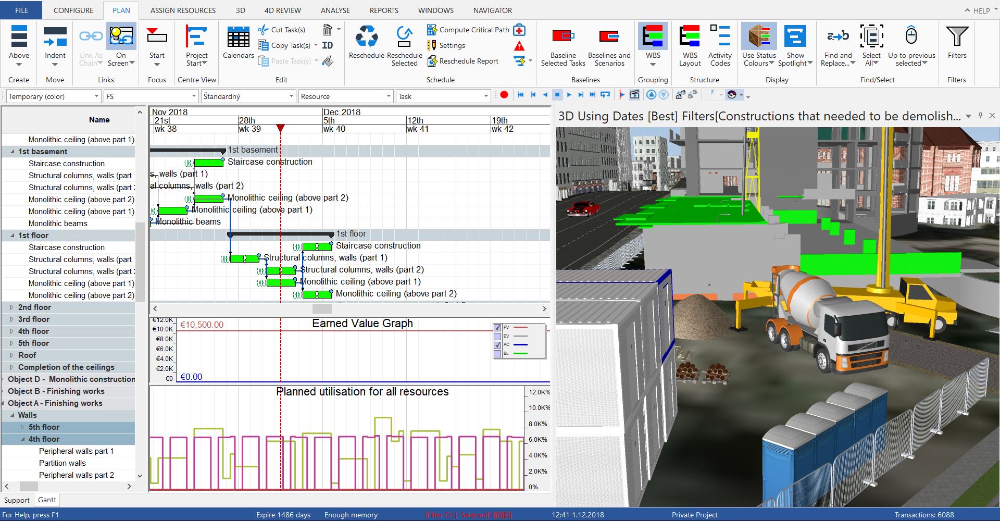The image size is (1000, 521).
Task: Click the stop playback button
Action: pos(557,95)
